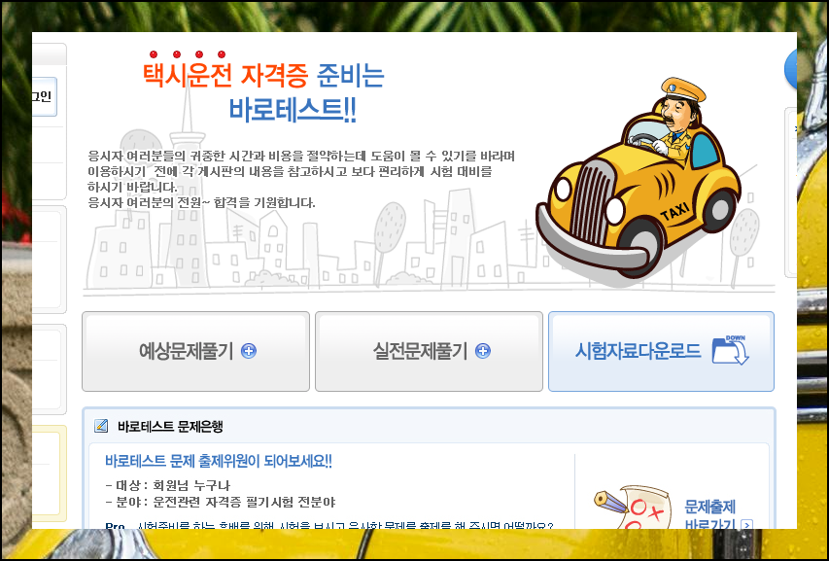
Task: Open the 실전문제풀기 button
Action: coord(429,352)
